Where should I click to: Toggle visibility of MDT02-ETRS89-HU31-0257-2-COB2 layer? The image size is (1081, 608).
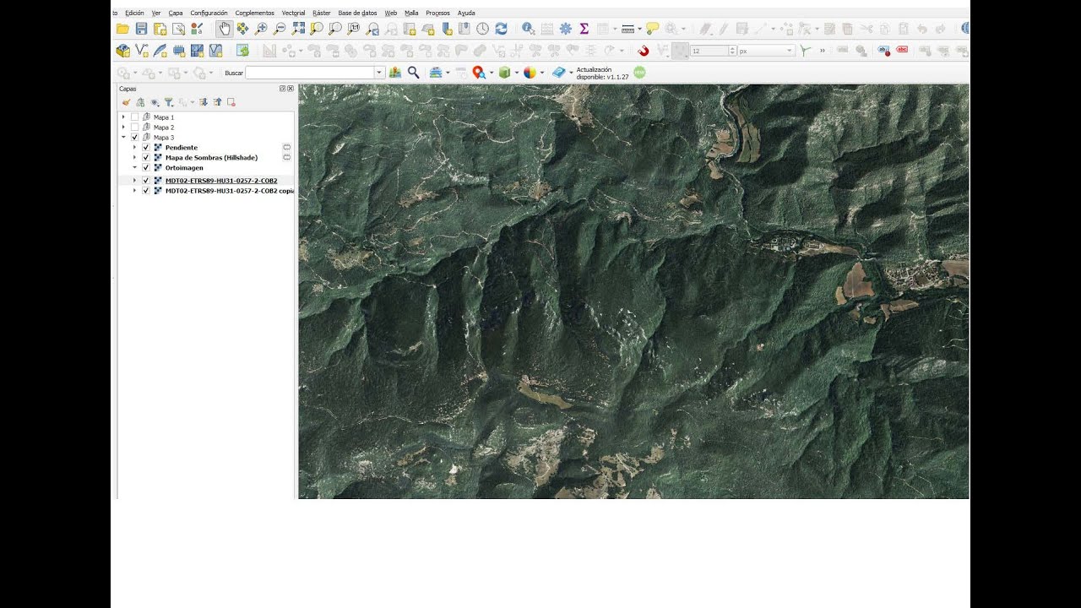pyautogui.click(x=146, y=181)
